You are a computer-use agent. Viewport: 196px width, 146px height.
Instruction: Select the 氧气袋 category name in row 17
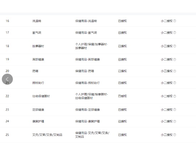click(x=37, y=33)
